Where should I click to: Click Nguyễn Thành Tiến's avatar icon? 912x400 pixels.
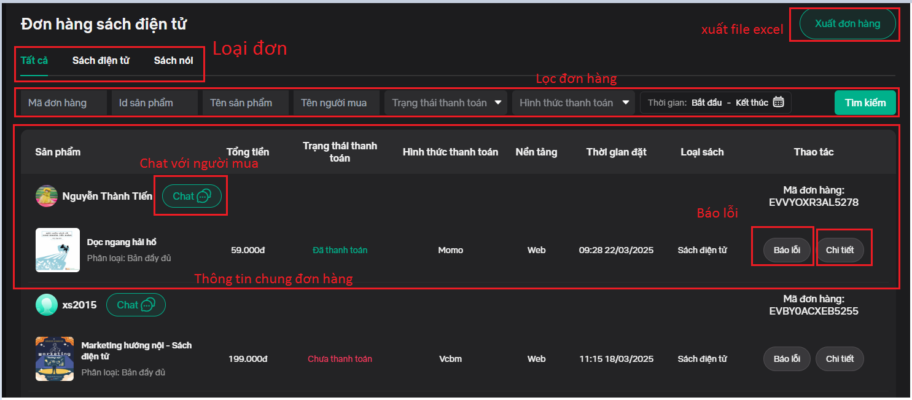47,196
